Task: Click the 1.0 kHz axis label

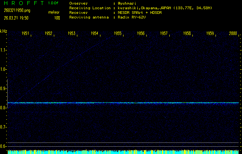Action: coord(3,69)
